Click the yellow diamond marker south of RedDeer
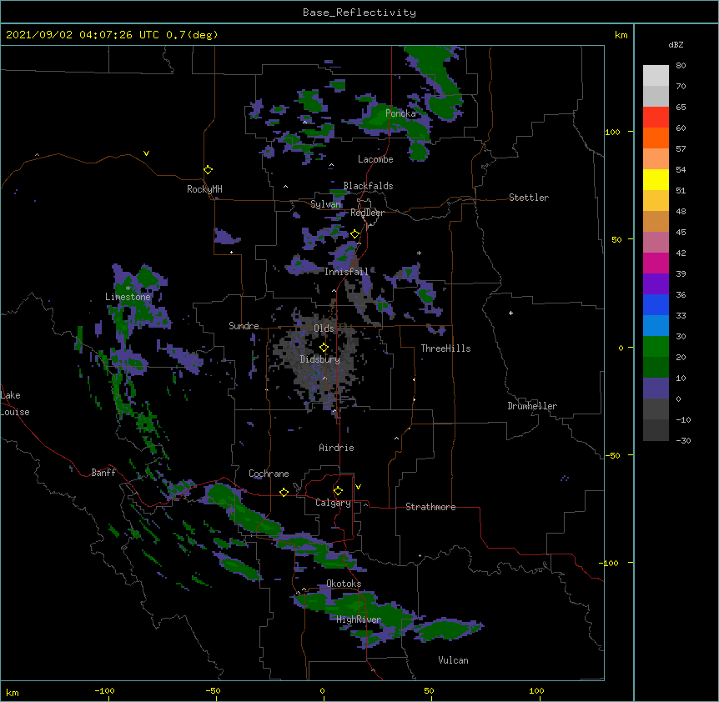Screen dimensions: 719x702 tap(355, 234)
